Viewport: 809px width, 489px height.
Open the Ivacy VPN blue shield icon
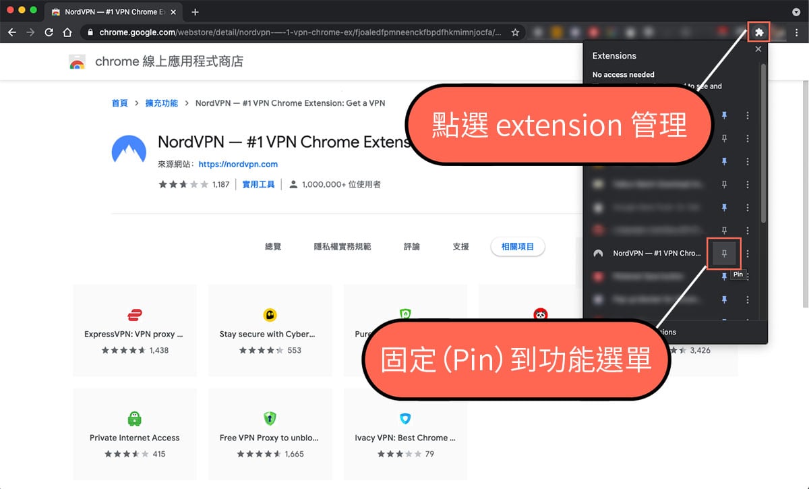point(405,418)
